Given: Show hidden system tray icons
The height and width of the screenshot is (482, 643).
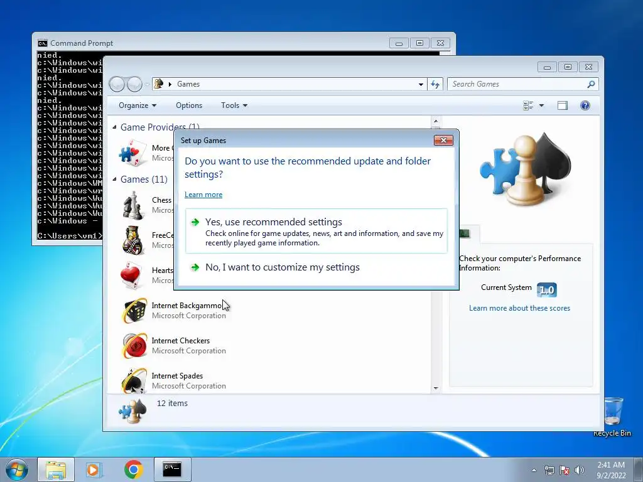Looking at the screenshot, I should [x=534, y=470].
